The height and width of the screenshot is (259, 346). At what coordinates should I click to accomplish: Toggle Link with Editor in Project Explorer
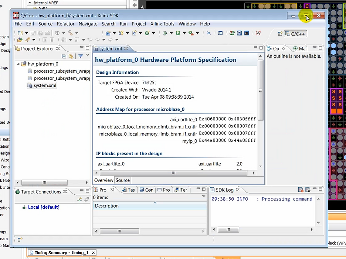coord(71,56)
